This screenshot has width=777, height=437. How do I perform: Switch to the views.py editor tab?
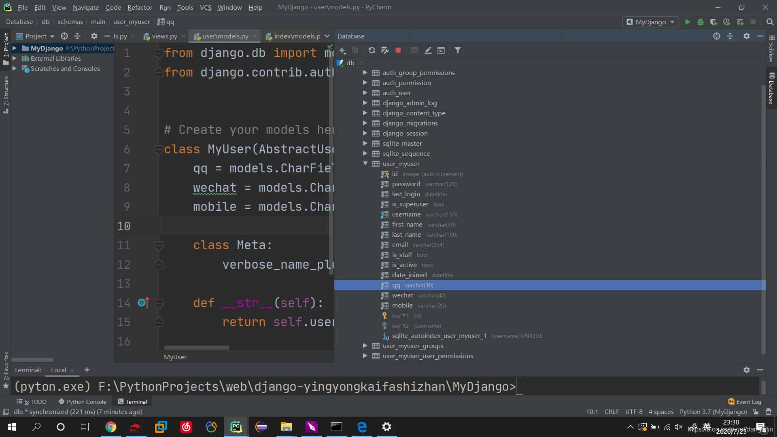[164, 36]
